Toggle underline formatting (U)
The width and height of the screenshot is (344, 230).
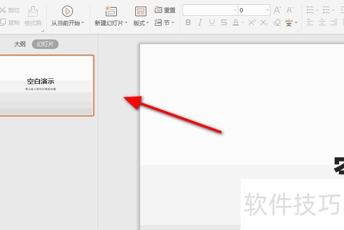pyautogui.click(x=212, y=22)
